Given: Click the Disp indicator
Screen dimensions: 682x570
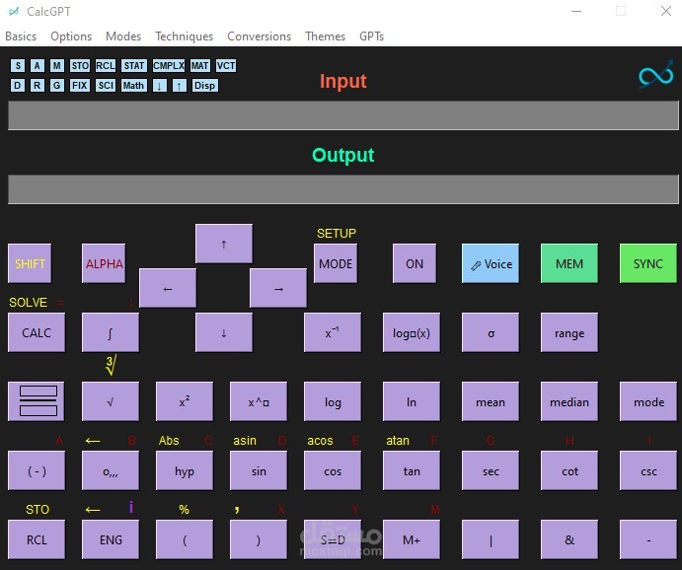Looking at the screenshot, I should [x=205, y=85].
